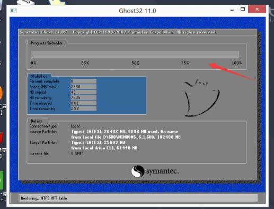Click the MB copied value field
Viewport: 274px width, 209px height.
pyautogui.click(x=83, y=92)
